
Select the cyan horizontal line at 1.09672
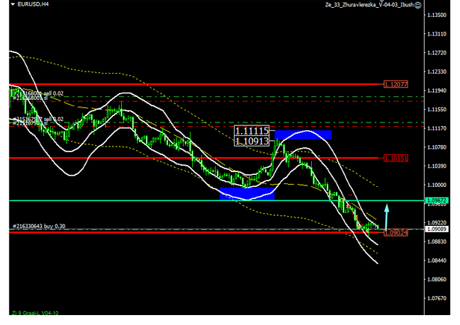click(142, 200)
